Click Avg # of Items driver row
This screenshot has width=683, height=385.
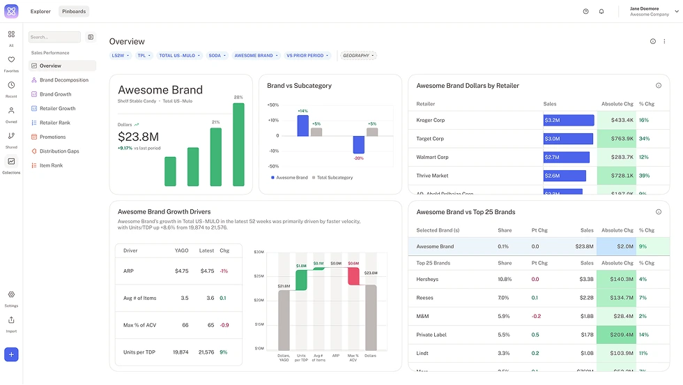click(178, 299)
